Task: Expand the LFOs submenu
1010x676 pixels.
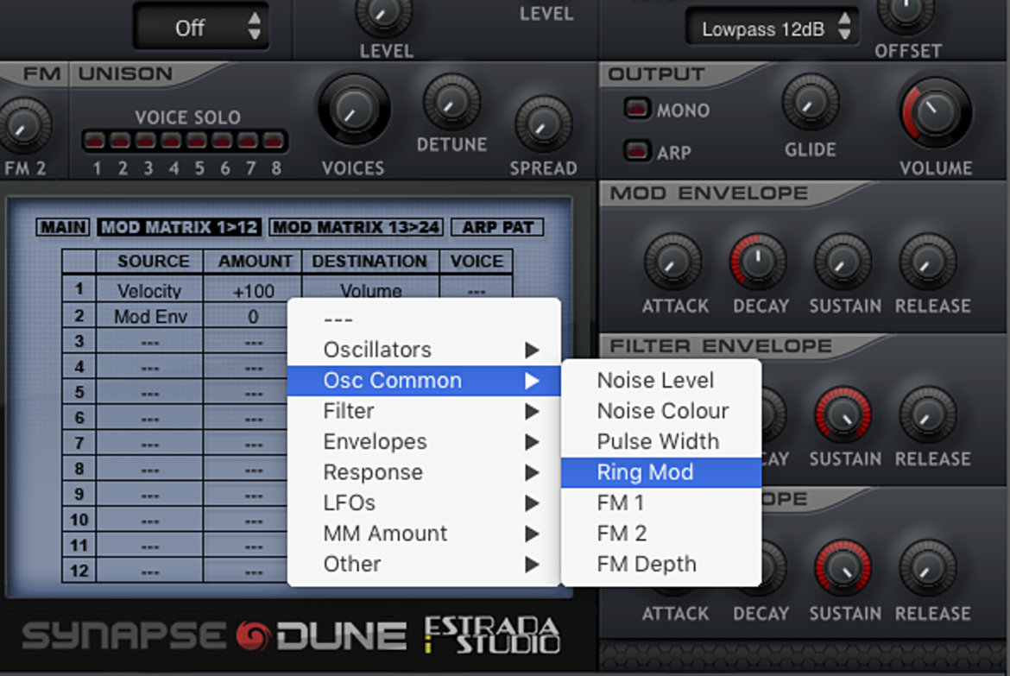Action: [424, 502]
